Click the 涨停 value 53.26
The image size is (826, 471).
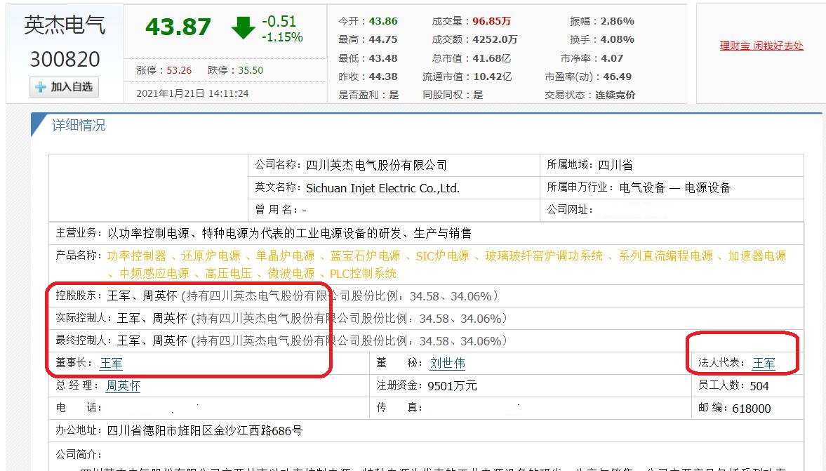[179, 71]
